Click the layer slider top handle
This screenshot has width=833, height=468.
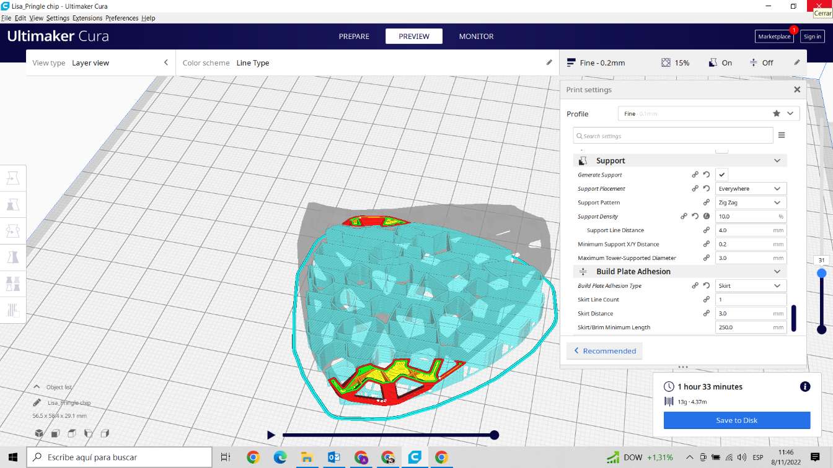[x=821, y=273]
